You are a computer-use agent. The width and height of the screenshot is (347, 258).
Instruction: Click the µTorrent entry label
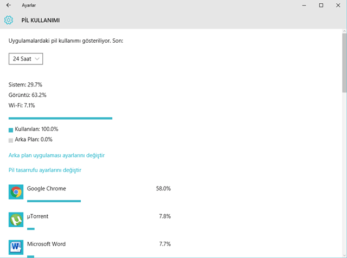point(37,216)
